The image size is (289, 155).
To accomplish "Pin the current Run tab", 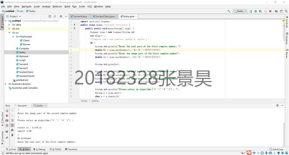I will point(7,138).
